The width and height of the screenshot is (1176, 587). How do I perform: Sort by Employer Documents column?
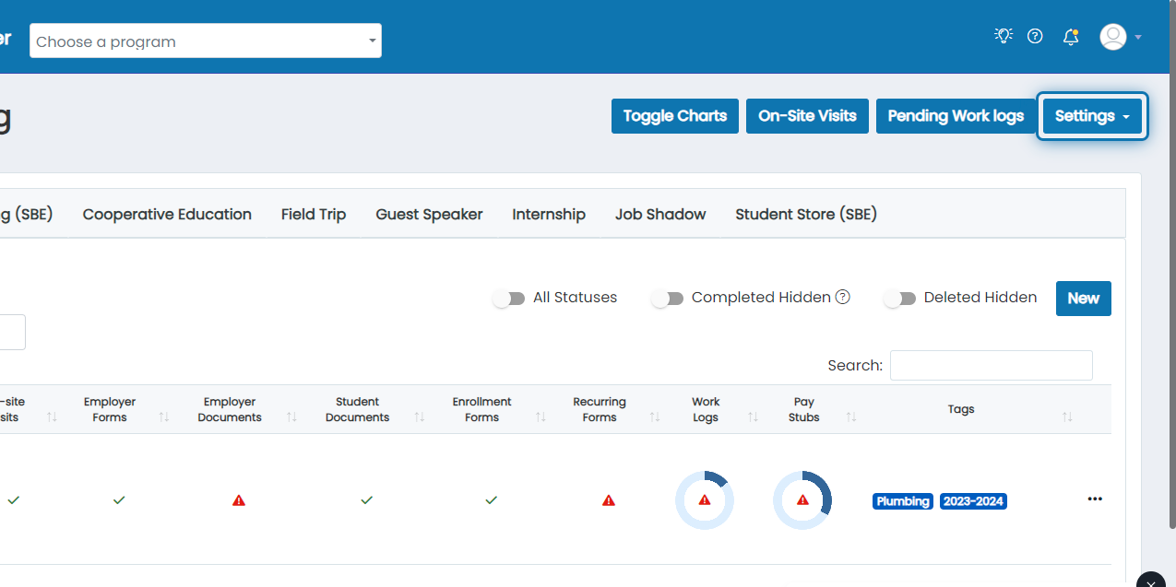pos(291,417)
